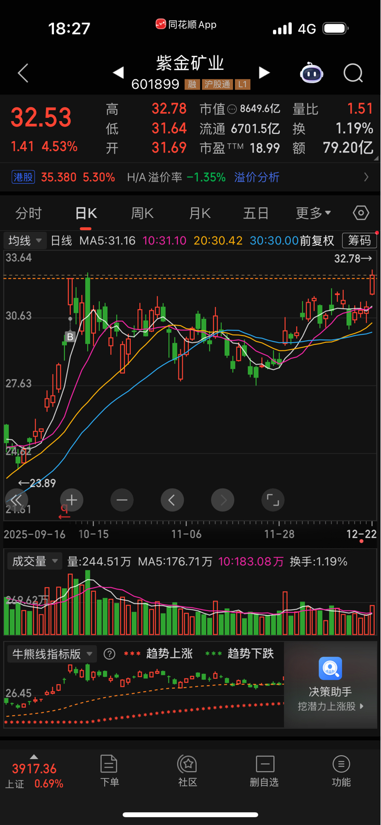
Task: Tap 4G signal indicator
Action: (307, 29)
